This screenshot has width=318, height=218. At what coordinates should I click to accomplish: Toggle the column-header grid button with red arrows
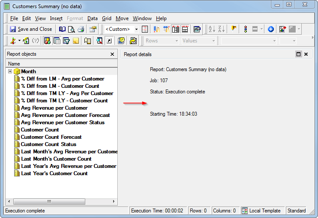pyautogui.click(x=185, y=29)
